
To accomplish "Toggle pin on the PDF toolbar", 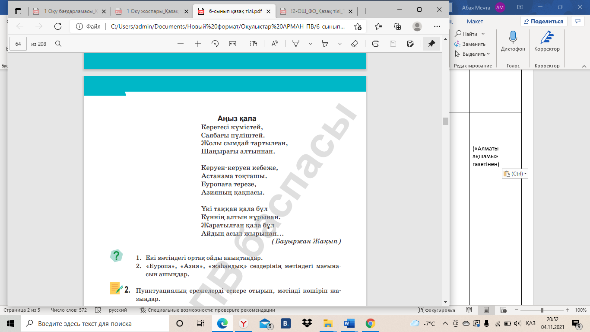I will (431, 44).
